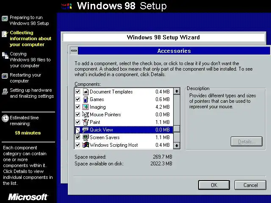The width and height of the screenshot is (271, 203).
Task: Select the Imaging row label
Action: 98,107
